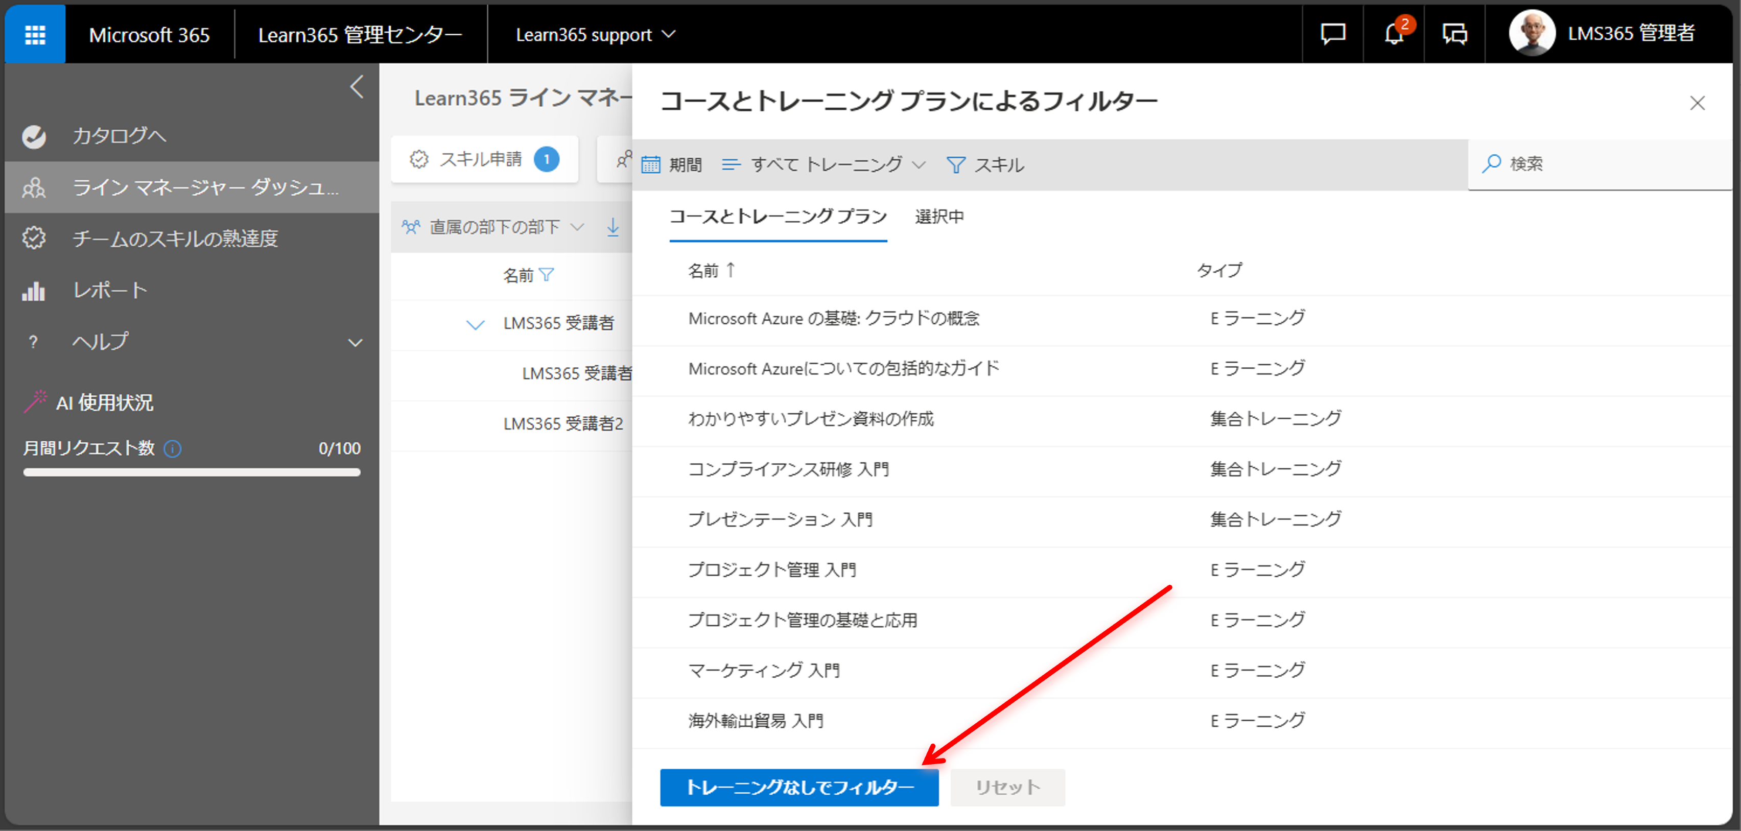This screenshot has width=1741, height=831.
Task: Open スキル申請 tab with count 1
Action: pos(485,159)
